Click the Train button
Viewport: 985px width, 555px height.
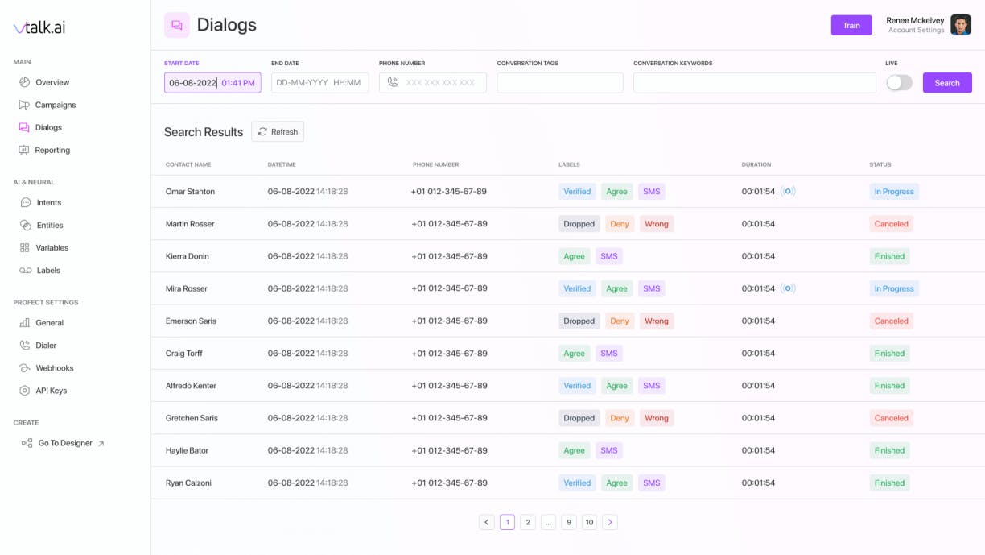(x=851, y=25)
